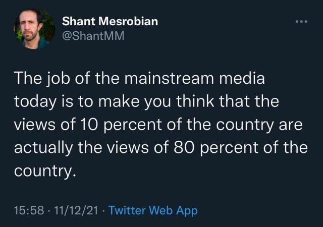Open the three-dot more options menu
The width and height of the screenshot is (323, 227).
click(x=301, y=22)
